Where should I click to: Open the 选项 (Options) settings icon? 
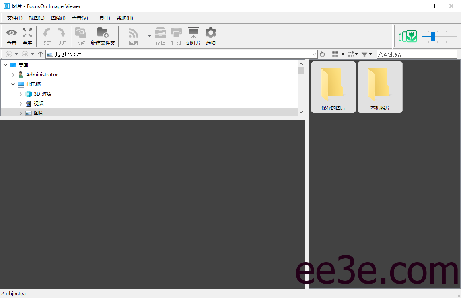pyautogui.click(x=211, y=35)
